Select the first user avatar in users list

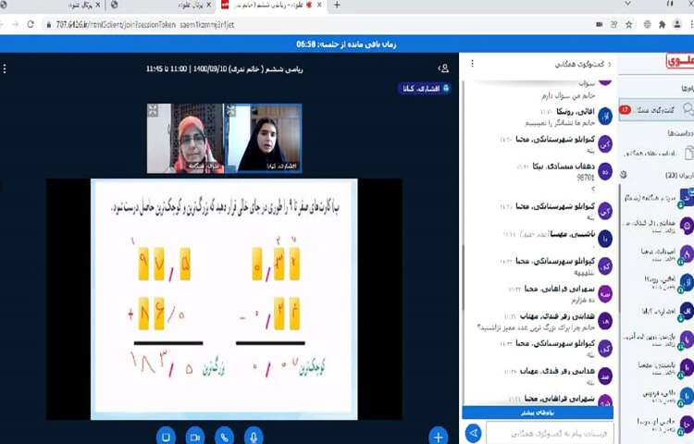click(x=687, y=198)
